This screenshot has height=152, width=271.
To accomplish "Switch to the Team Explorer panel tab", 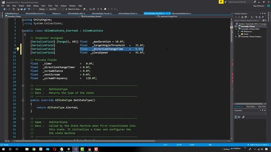I will pyautogui.click(x=251, y=106).
